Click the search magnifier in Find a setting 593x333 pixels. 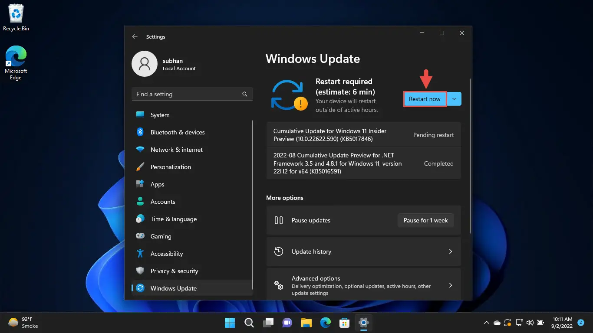pos(245,94)
